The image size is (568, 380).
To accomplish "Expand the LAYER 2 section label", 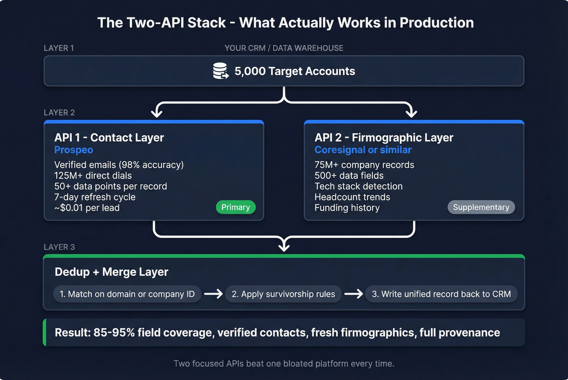I will (x=59, y=113).
